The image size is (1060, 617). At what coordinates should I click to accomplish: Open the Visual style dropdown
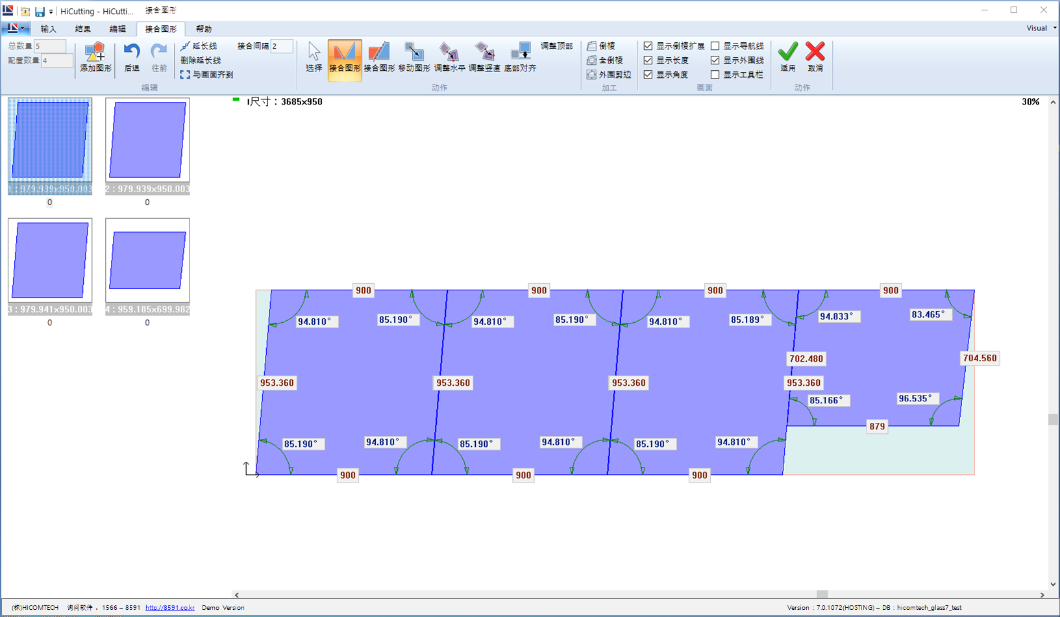[x=1041, y=28]
